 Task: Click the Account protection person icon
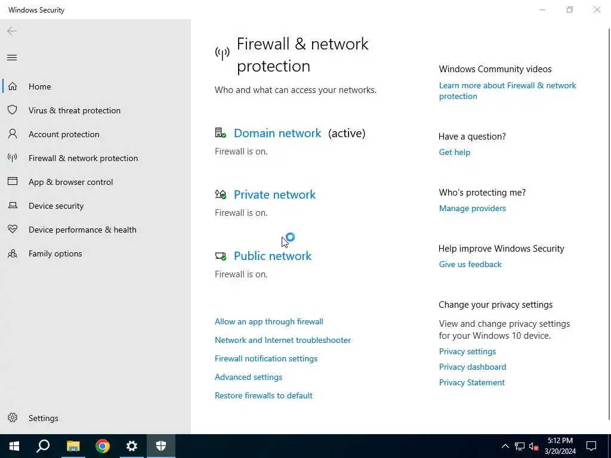click(x=13, y=134)
